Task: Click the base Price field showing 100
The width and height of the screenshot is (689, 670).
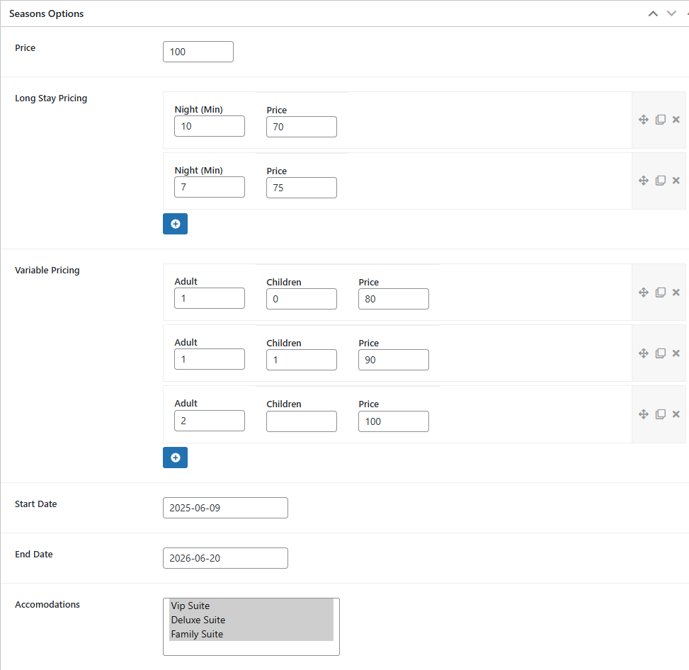Action: (198, 52)
